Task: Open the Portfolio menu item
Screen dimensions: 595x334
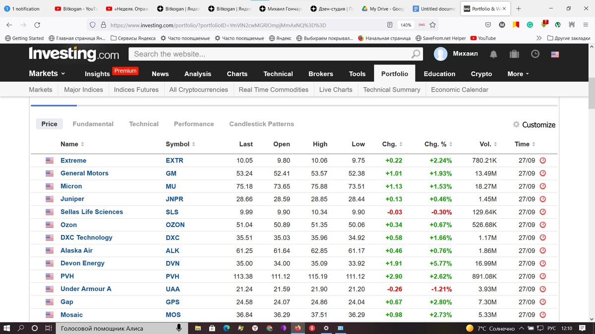Action: [395, 74]
